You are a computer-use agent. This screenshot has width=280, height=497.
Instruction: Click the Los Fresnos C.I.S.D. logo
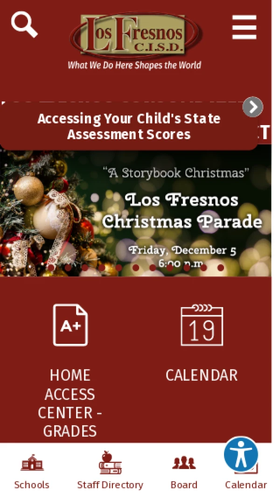tap(135, 36)
